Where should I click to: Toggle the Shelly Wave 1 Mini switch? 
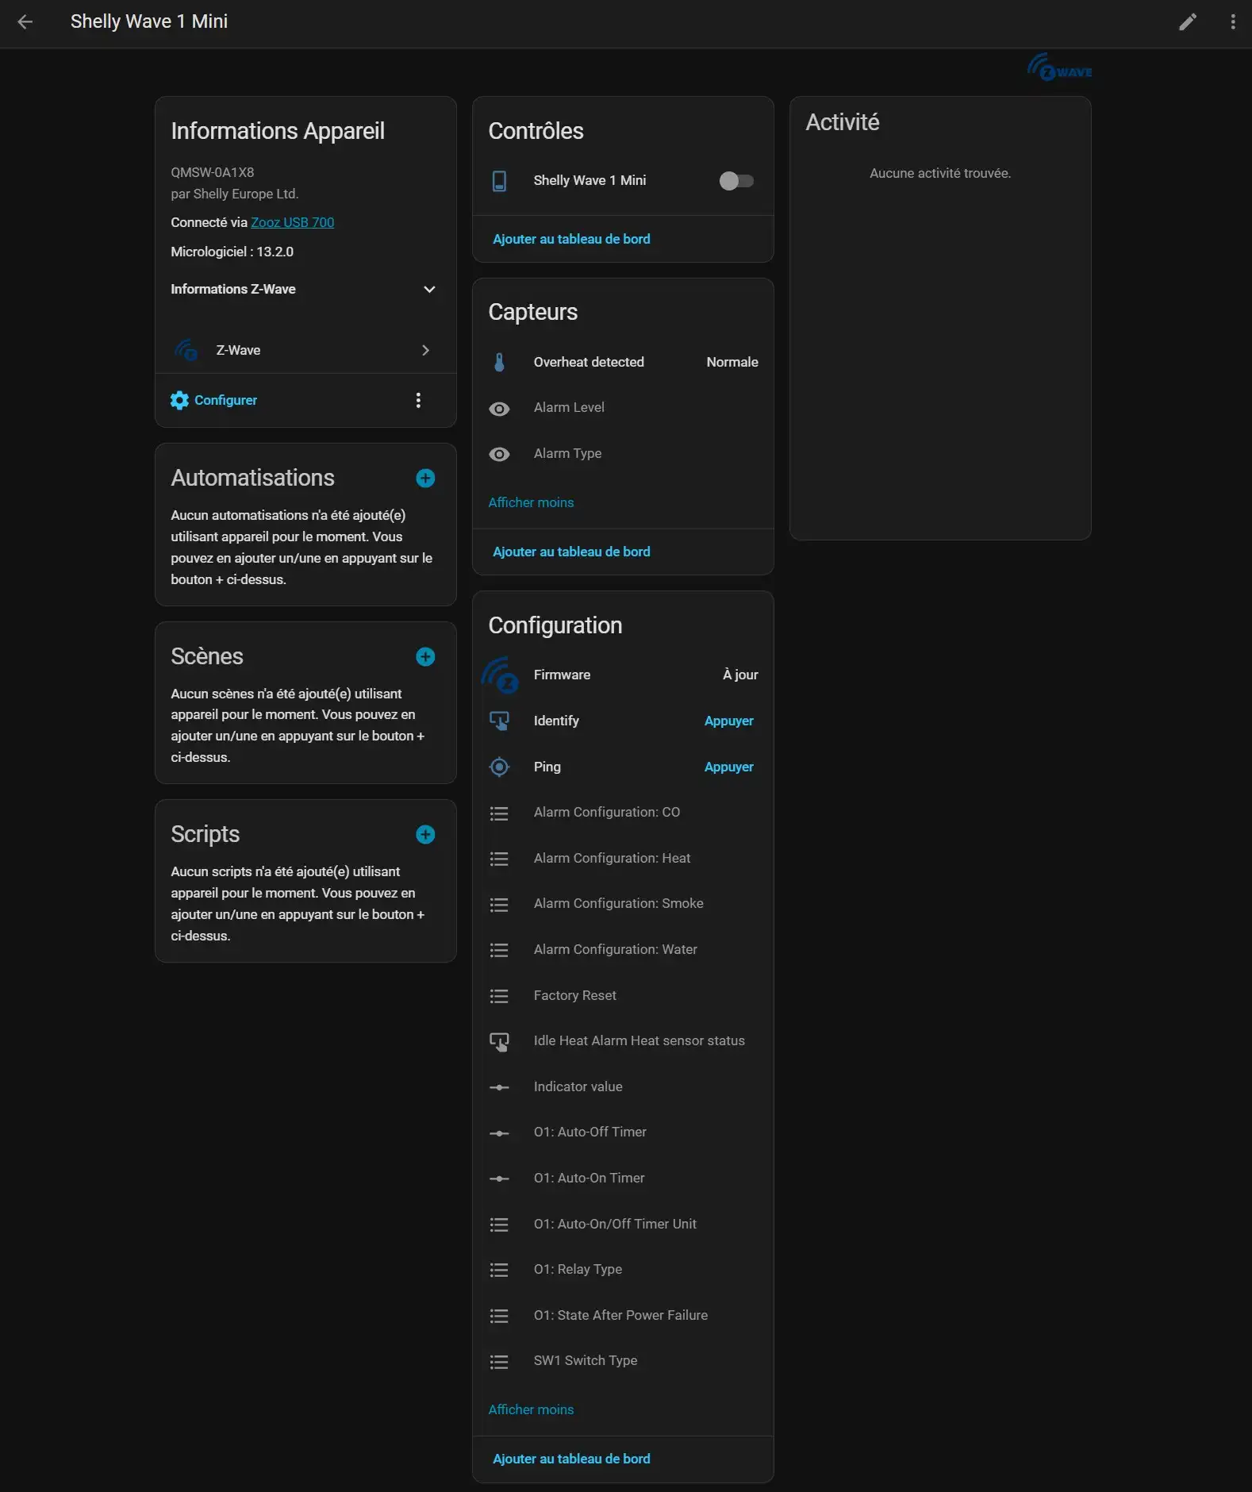[735, 181]
